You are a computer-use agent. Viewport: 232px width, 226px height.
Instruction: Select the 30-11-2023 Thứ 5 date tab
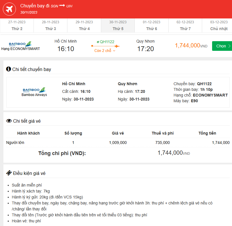[118, 26]
